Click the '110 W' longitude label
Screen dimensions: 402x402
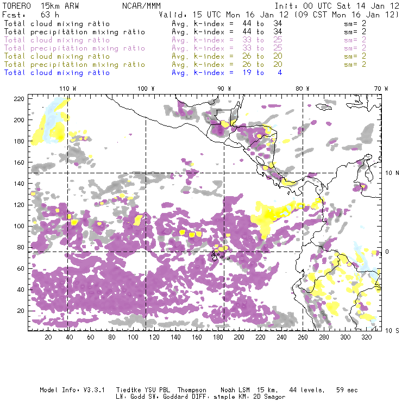68,89
